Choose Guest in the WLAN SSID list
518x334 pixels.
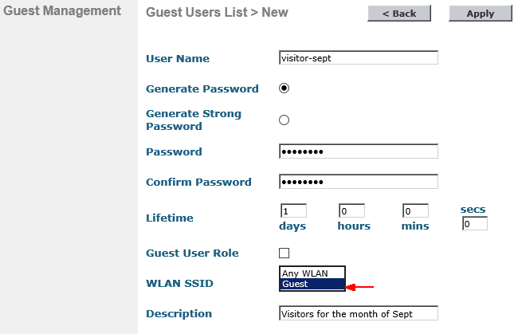click(x=312, y=284)
